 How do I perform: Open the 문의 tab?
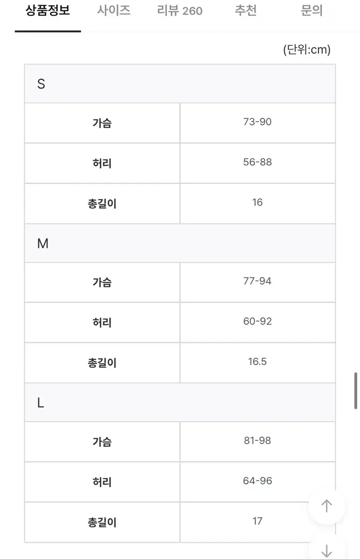(312, 11)
